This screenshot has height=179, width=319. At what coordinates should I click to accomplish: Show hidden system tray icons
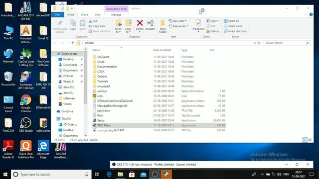click(x=262, y=175)
